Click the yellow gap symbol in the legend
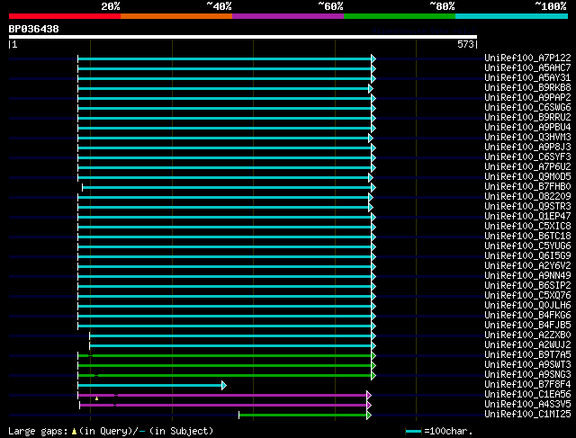 (74, 432)
